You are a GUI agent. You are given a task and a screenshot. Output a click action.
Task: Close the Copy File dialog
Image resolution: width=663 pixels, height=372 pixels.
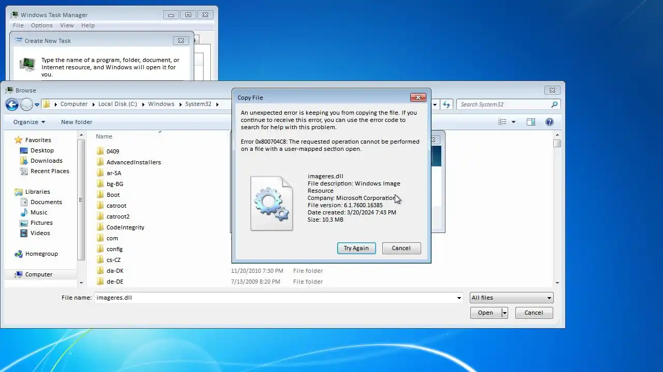tap(418, 97)
